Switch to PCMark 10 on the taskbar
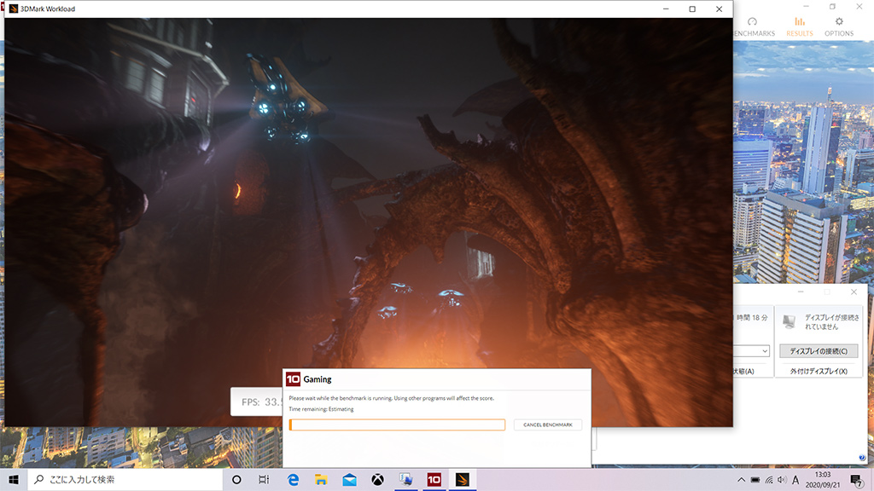 point(434,479)
